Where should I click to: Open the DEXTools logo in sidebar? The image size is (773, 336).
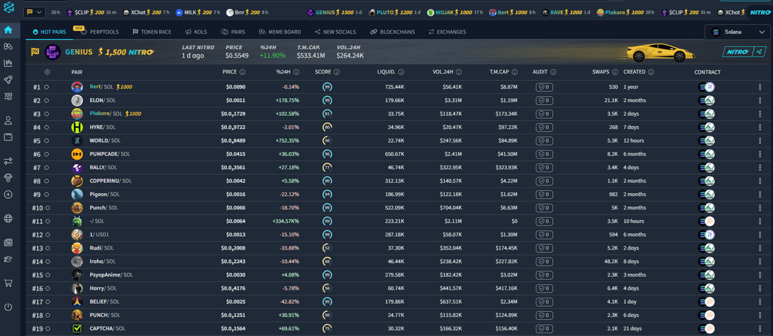pyautogui.click(x=8, y=8)
